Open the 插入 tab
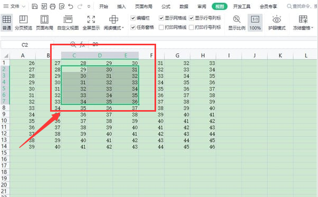This screenshot has width=318, height=197. coord(121,7)
